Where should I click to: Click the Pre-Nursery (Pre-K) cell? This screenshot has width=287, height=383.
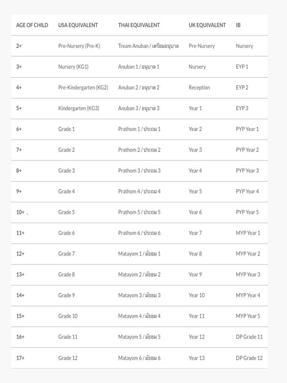(79, 46)
